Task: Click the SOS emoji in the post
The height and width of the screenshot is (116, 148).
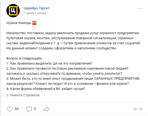Action: [34, 23]
